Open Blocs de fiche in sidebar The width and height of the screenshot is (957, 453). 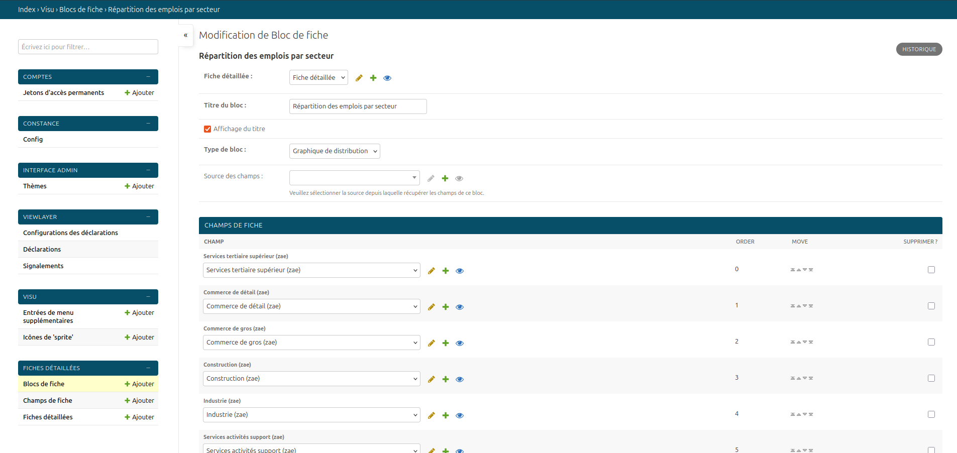coord(44,384)
